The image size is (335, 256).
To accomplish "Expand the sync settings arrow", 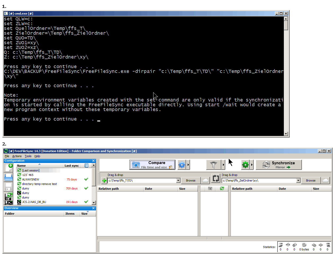I will (x=252, y=165).
